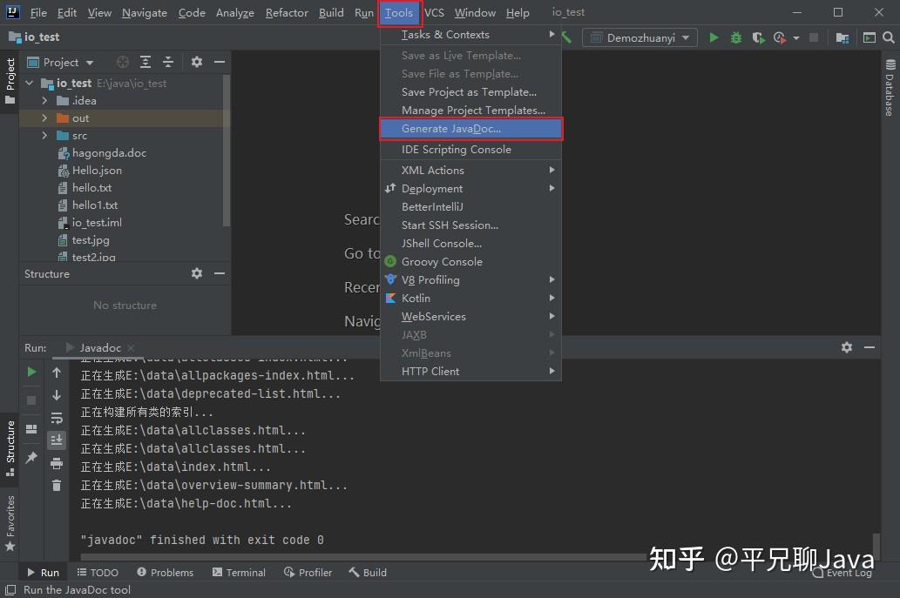Collapse all in Project panel

point(168,62)
